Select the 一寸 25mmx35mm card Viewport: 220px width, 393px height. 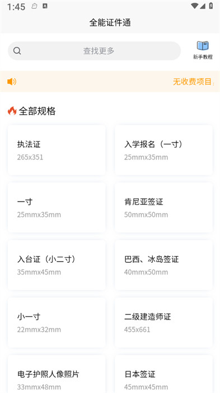[57, 208]
